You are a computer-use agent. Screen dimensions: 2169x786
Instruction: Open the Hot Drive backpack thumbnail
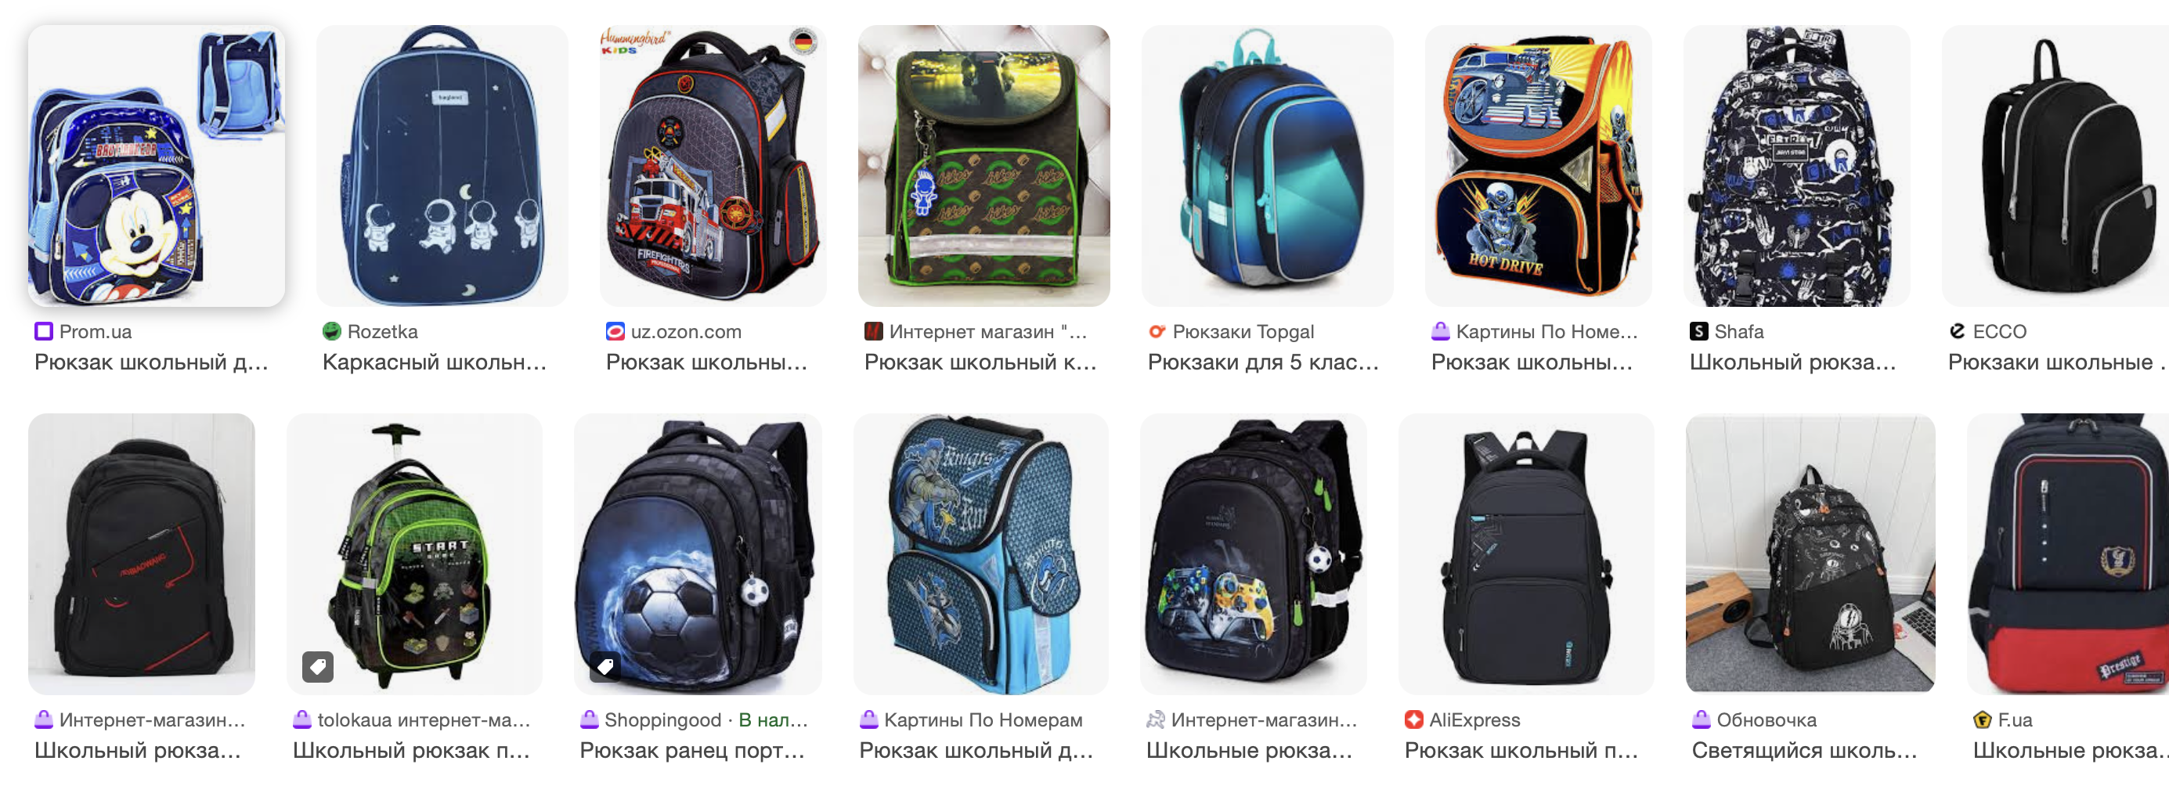tap(1539, 166)
